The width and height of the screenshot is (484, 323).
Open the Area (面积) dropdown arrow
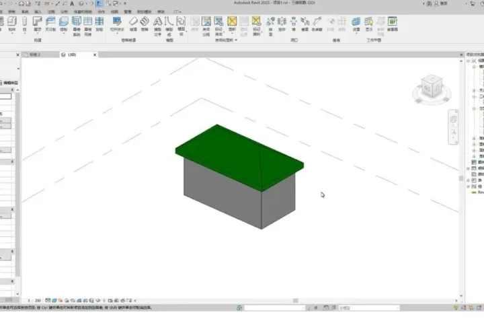(x=232, y=33)
